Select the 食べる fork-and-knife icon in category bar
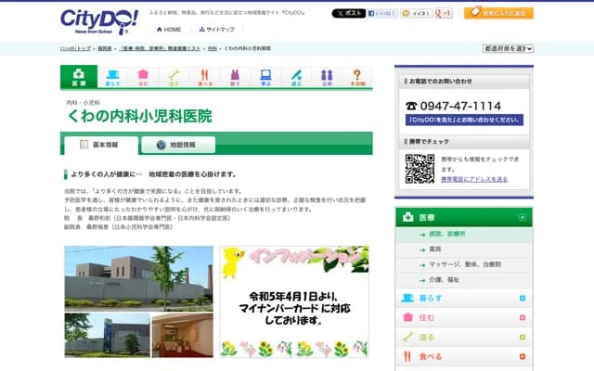594x371 pixels. (204, 78)
